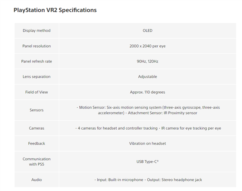Viewport: 242px width, 191px height.
Task: Click the Vibration on headset value
Action: click(147, 143)
